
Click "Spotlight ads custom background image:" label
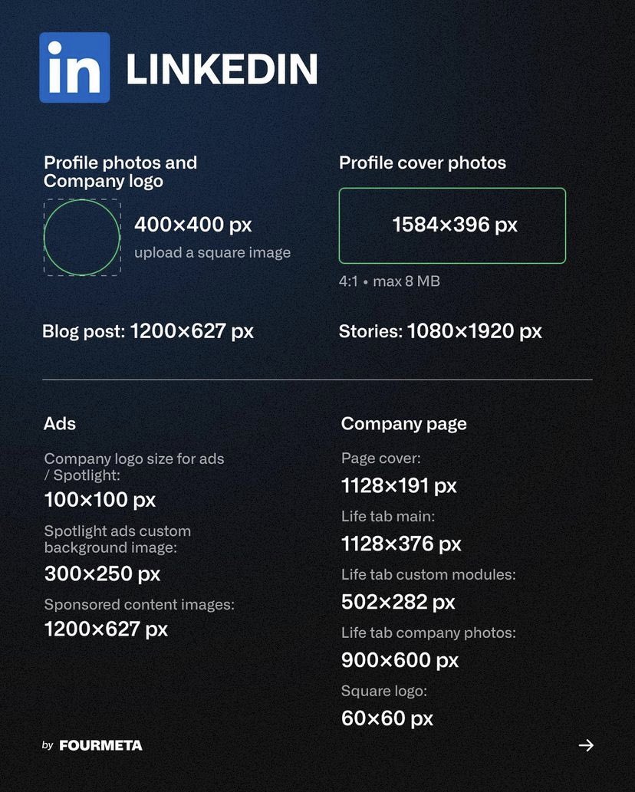117,539
